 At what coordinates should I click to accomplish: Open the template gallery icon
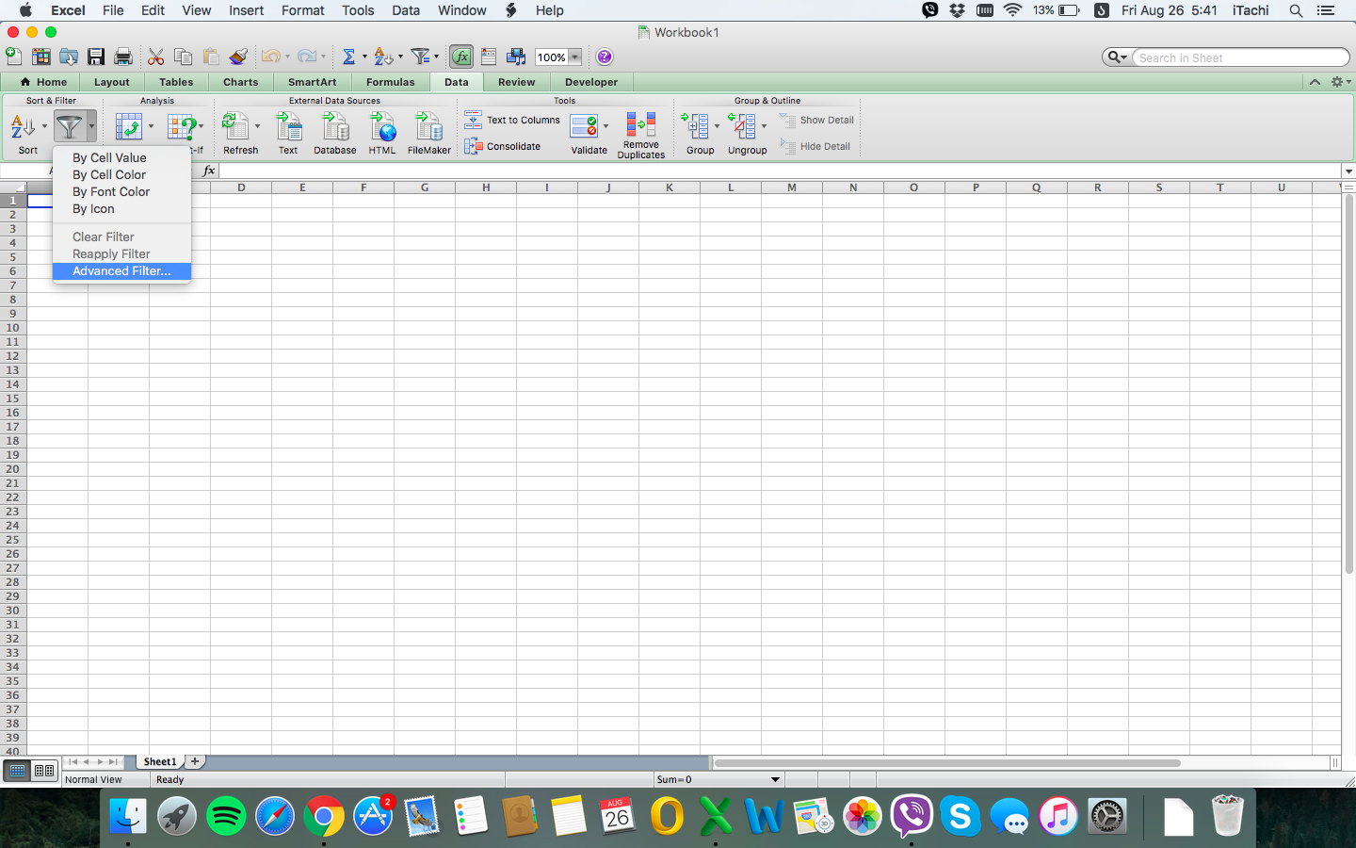click(40, 57)
